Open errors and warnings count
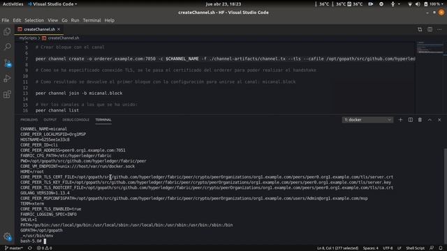The width and height of the screenshot is (447, 251). pyautogui.click(x=45, y=248)
